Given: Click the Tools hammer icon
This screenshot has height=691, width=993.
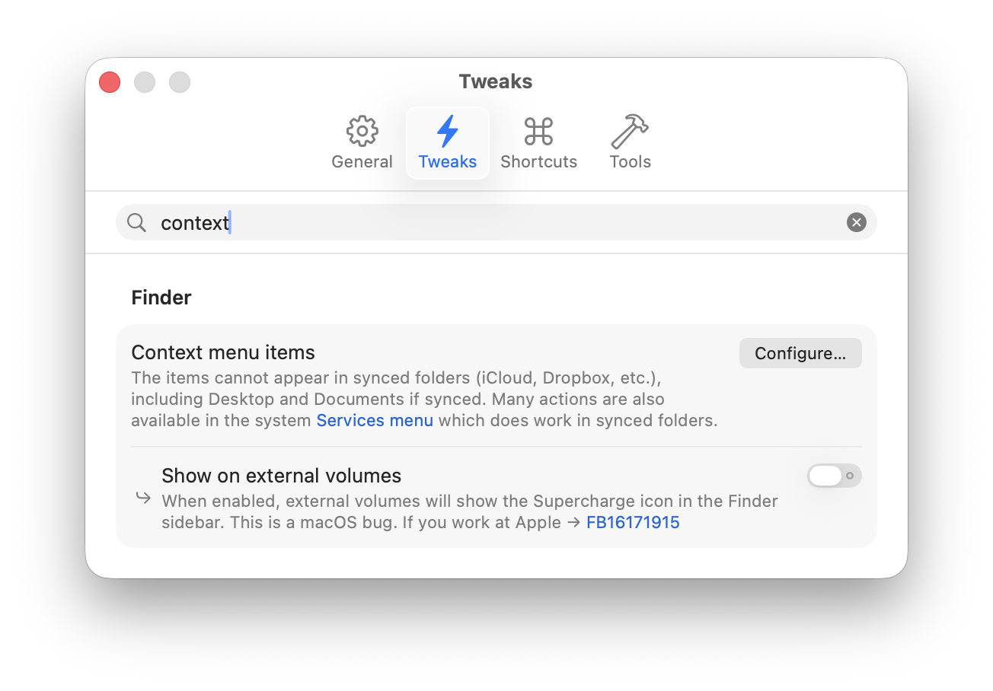Looking at the screenshot, I should (630, 132).
